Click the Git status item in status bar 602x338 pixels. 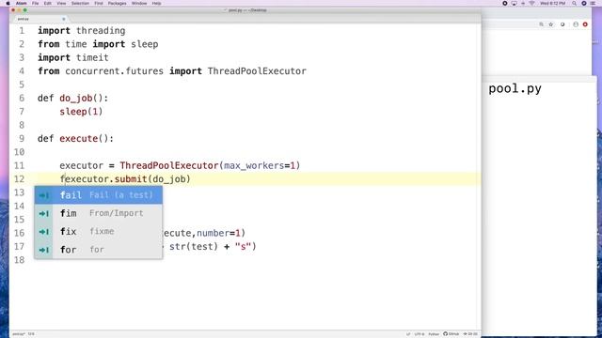(470, 334)
